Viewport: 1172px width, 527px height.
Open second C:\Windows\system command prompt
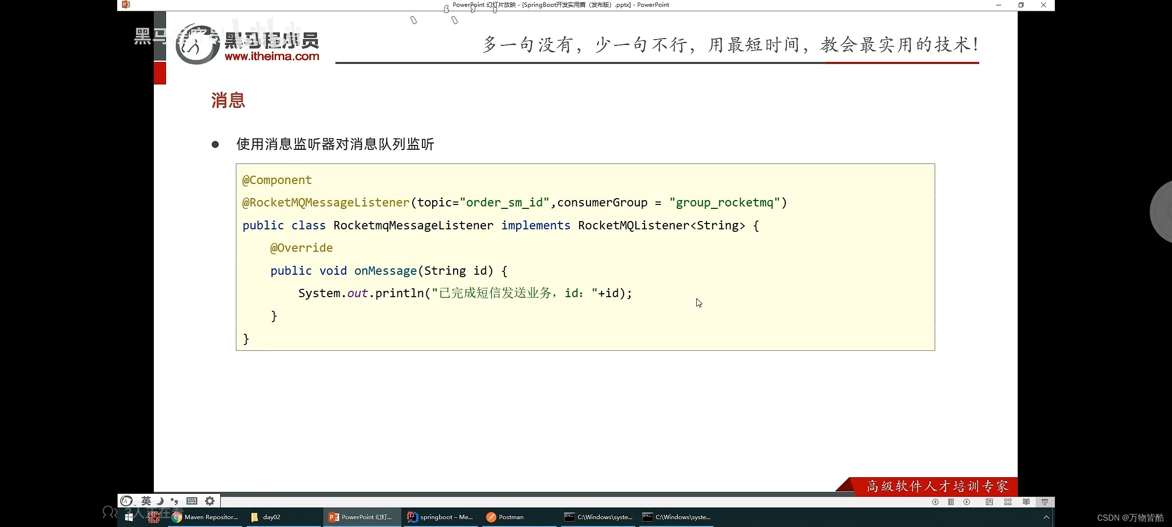pyautogui.click(x=676, y=517)
